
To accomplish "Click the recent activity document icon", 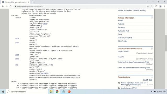I will pos(119,83).
